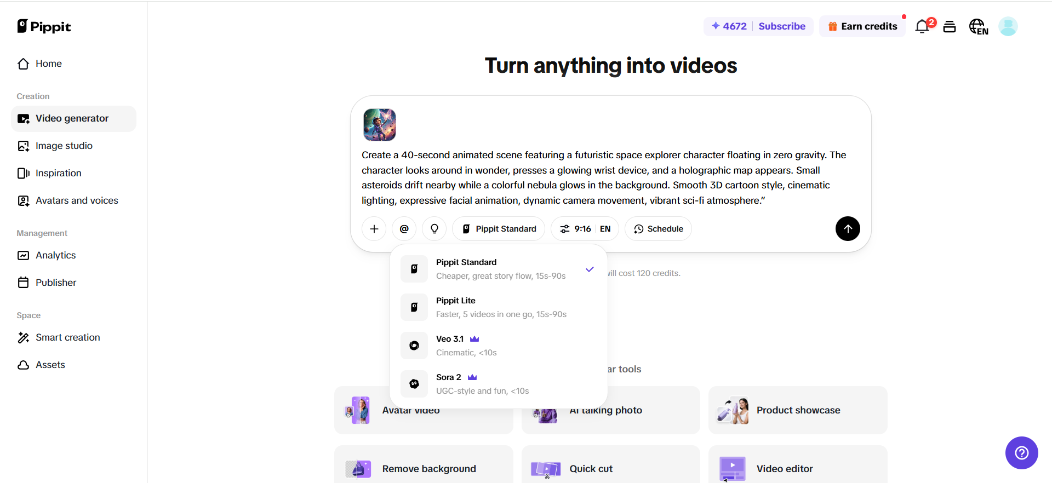Submit prompt with the arrow button
1052x483 pixels.
pyautogui.click(x=848, y=229)
